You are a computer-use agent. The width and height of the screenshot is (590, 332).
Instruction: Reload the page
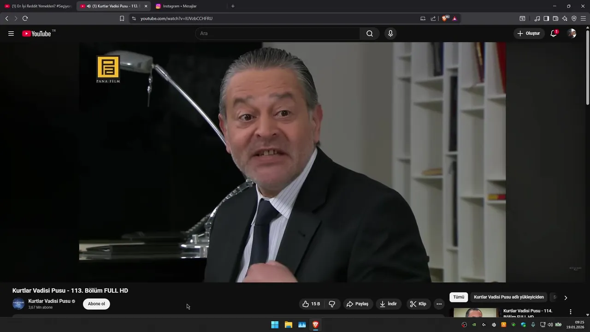(x=25, y=18)
